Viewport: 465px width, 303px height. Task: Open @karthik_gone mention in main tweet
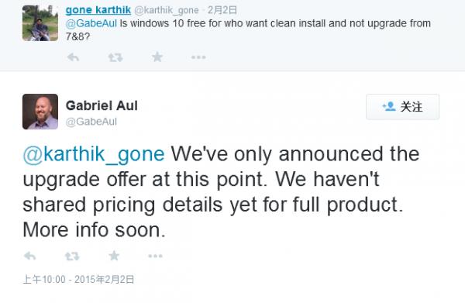pos(94,154)
